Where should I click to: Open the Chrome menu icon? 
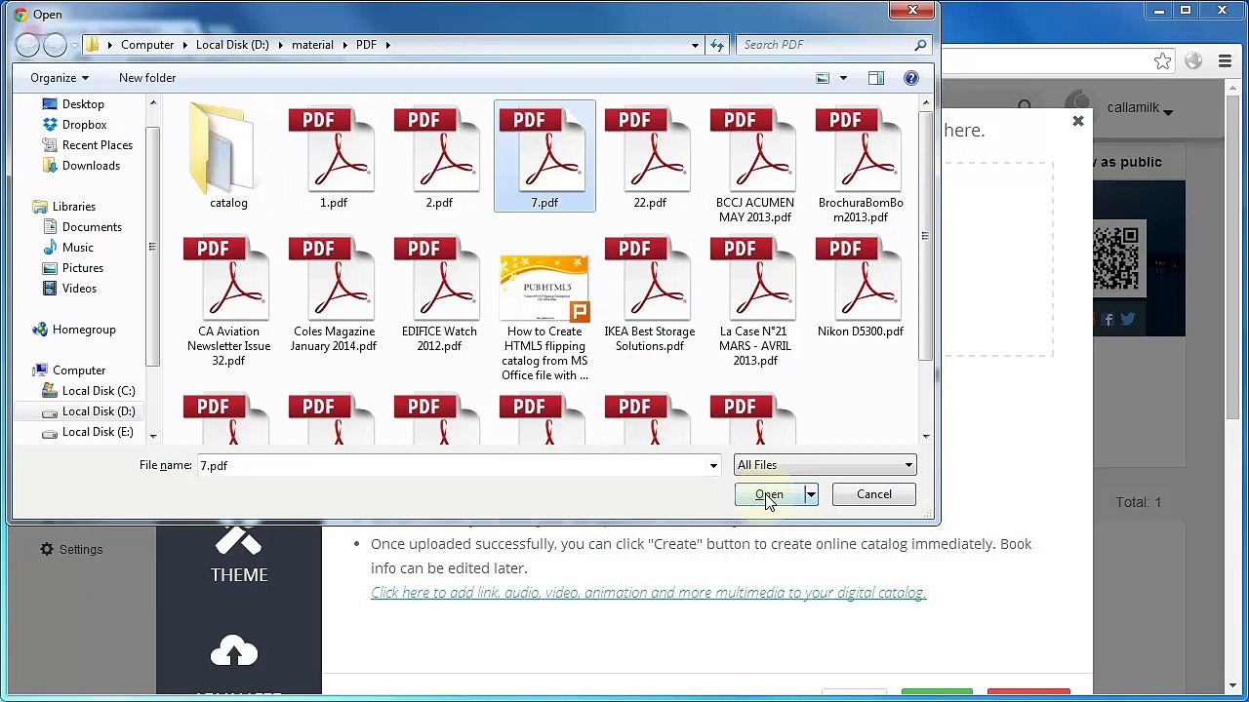(x=1225, y=61)
